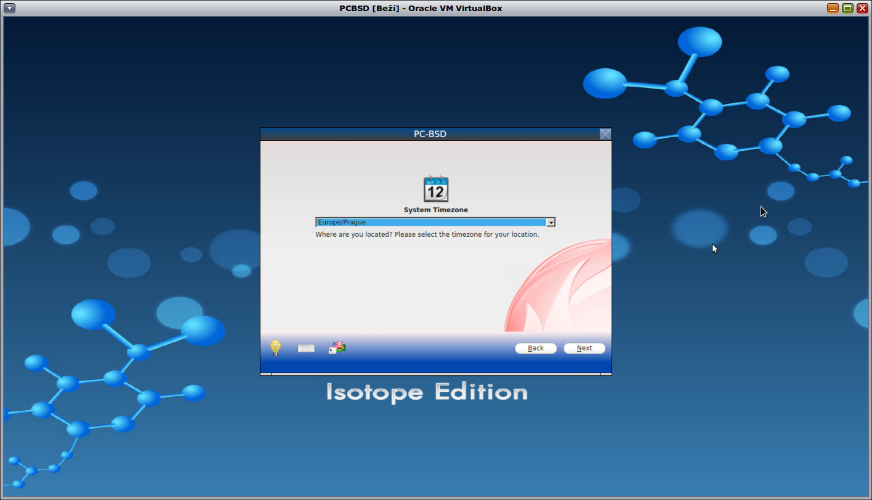Open the VirtualBox window menu arrow
Screen dimensions: 872x500
(9, 8)
